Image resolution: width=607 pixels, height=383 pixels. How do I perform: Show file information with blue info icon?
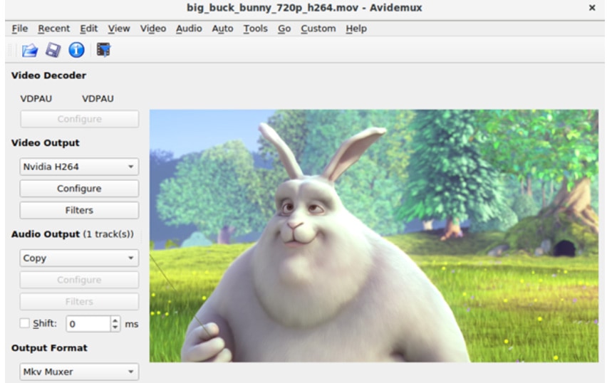(76, 50)
